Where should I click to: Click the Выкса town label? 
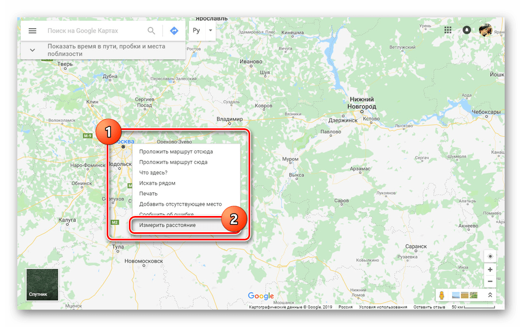(x=296, y=175)
